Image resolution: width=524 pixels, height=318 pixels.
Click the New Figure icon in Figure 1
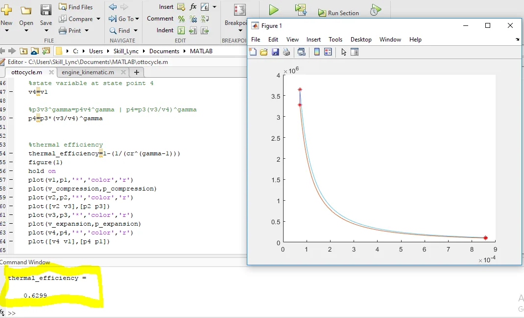tap(253, 52)
